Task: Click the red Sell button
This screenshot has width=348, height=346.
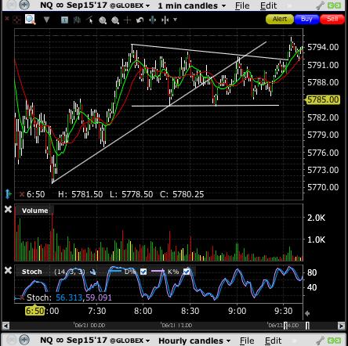Action: tap(332, 20)
